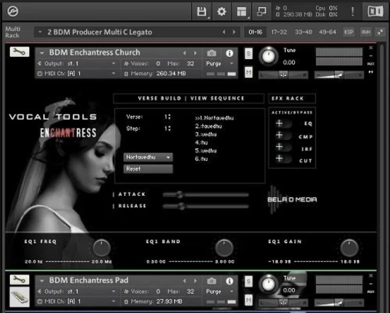Open Purge menu for Enchantress Pad
The width and height of the screenshot is (390, 313).
click(x=219, y=292)
